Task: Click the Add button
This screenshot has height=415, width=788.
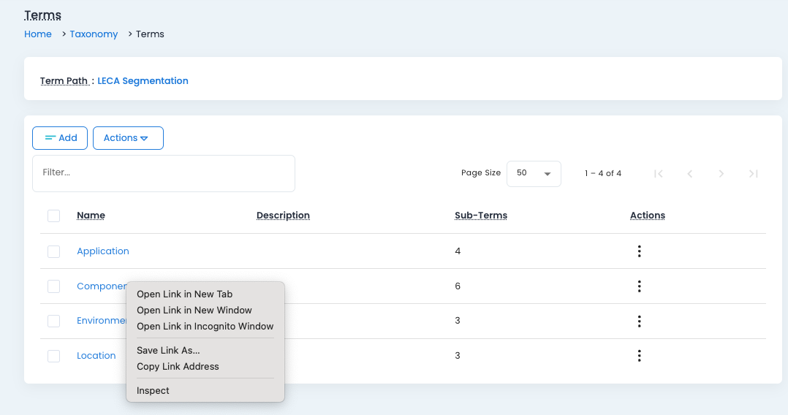Action: 60,138
